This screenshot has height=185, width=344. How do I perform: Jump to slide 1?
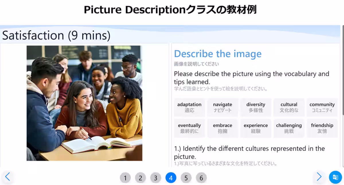pos(125,178)
